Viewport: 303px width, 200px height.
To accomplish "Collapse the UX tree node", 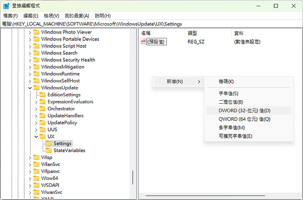I will pyautogui.click(x=36, y=137).
